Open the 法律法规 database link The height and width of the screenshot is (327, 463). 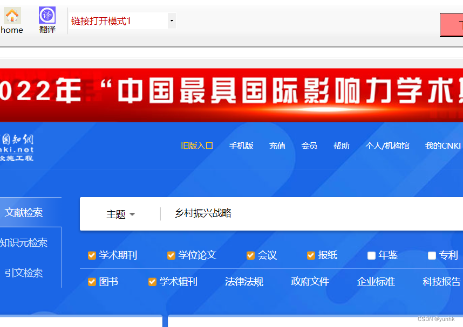[244, 282]
